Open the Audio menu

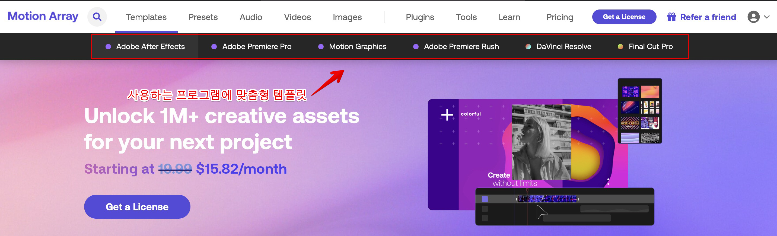coord(251,17)
